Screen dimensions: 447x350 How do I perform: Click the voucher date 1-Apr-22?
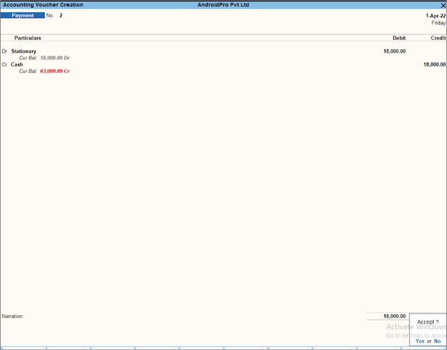436,15
